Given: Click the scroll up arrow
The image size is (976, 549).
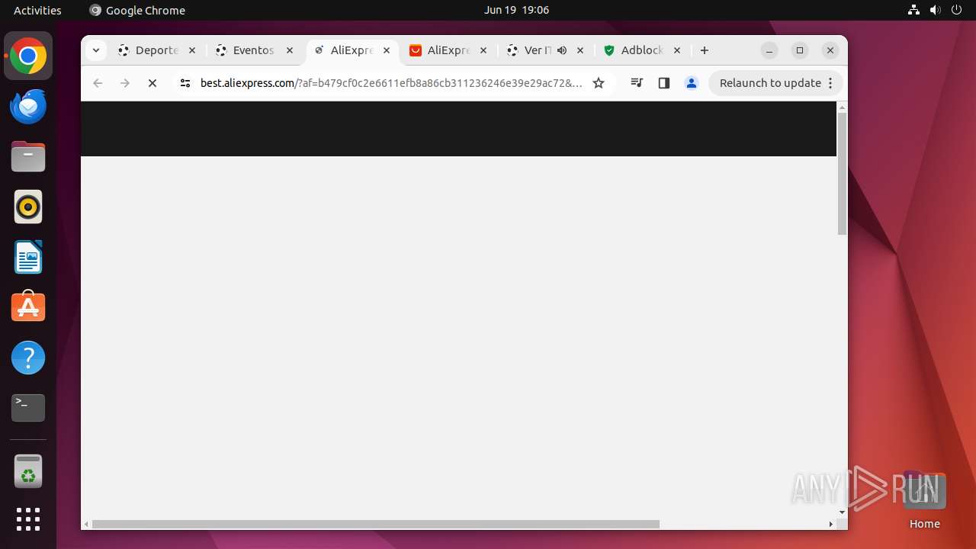Looking at the screenshot, I should pyautogui.click(x=842, y=108).
